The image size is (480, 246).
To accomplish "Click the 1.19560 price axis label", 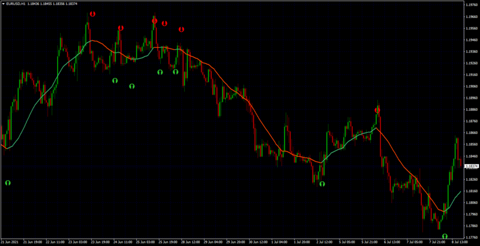I will pyautogui.click(x=472, y=28).
